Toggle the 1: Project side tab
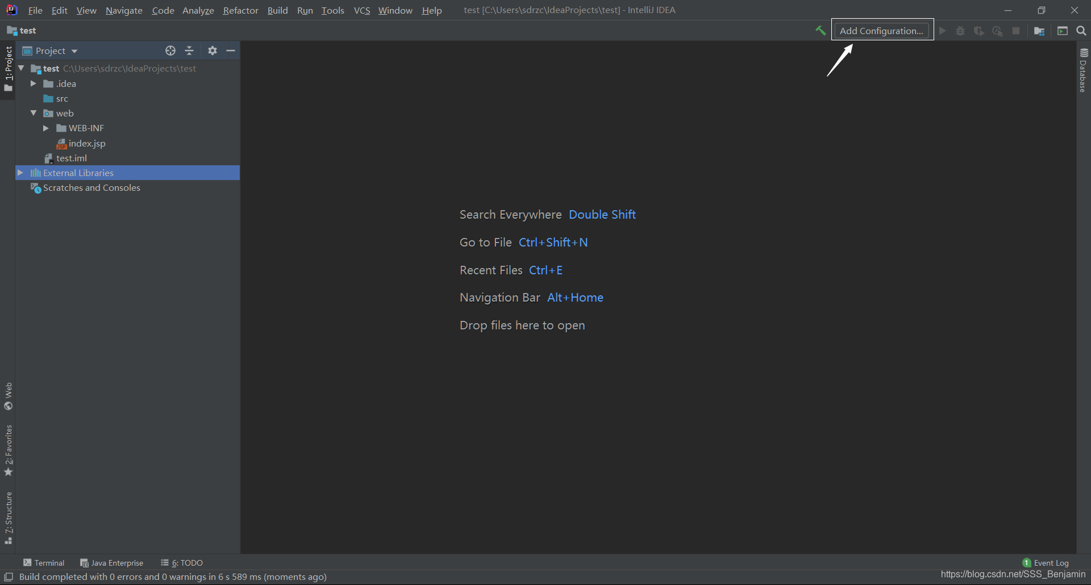This screenshot has height=585, width=1091. (8, 69)
